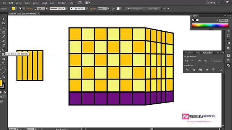Click the hex color value field
The width and height of the screenshot is (232, 130).
click(224, 20)
